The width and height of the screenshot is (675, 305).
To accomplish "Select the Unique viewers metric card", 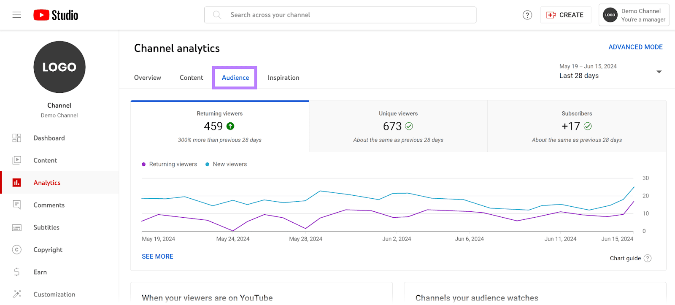I will tap(398, 126).
